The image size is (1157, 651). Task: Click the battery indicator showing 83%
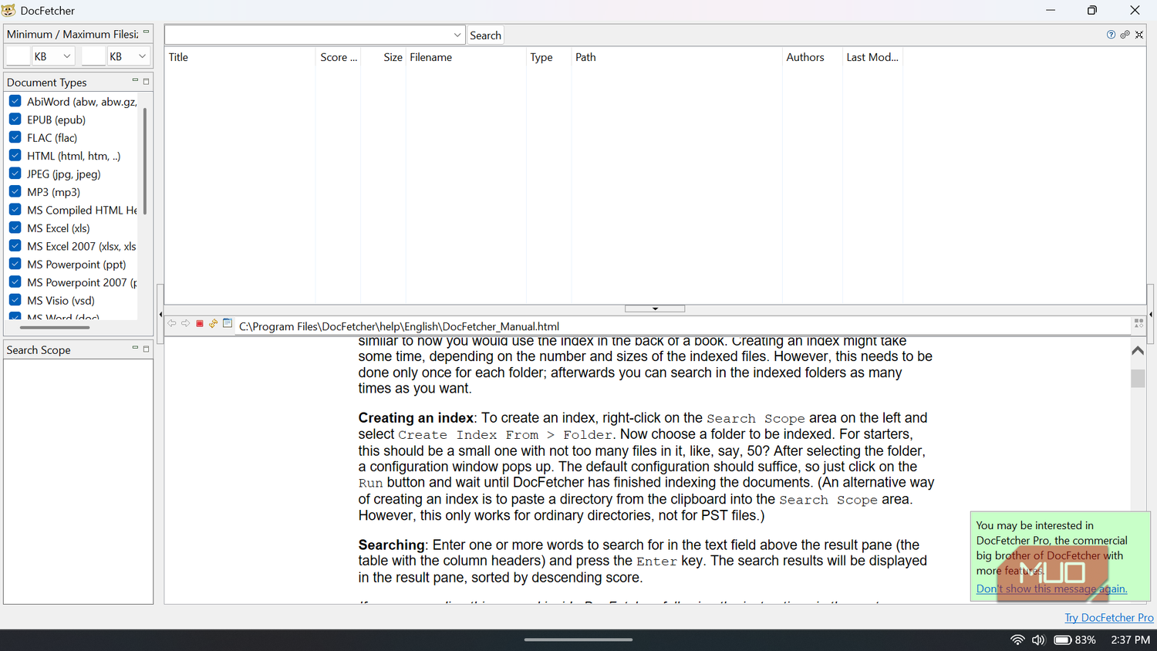pyautogui.click(x=1075, y=640)
